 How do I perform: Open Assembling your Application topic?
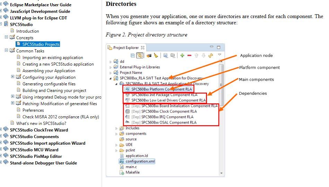(49, 71)
